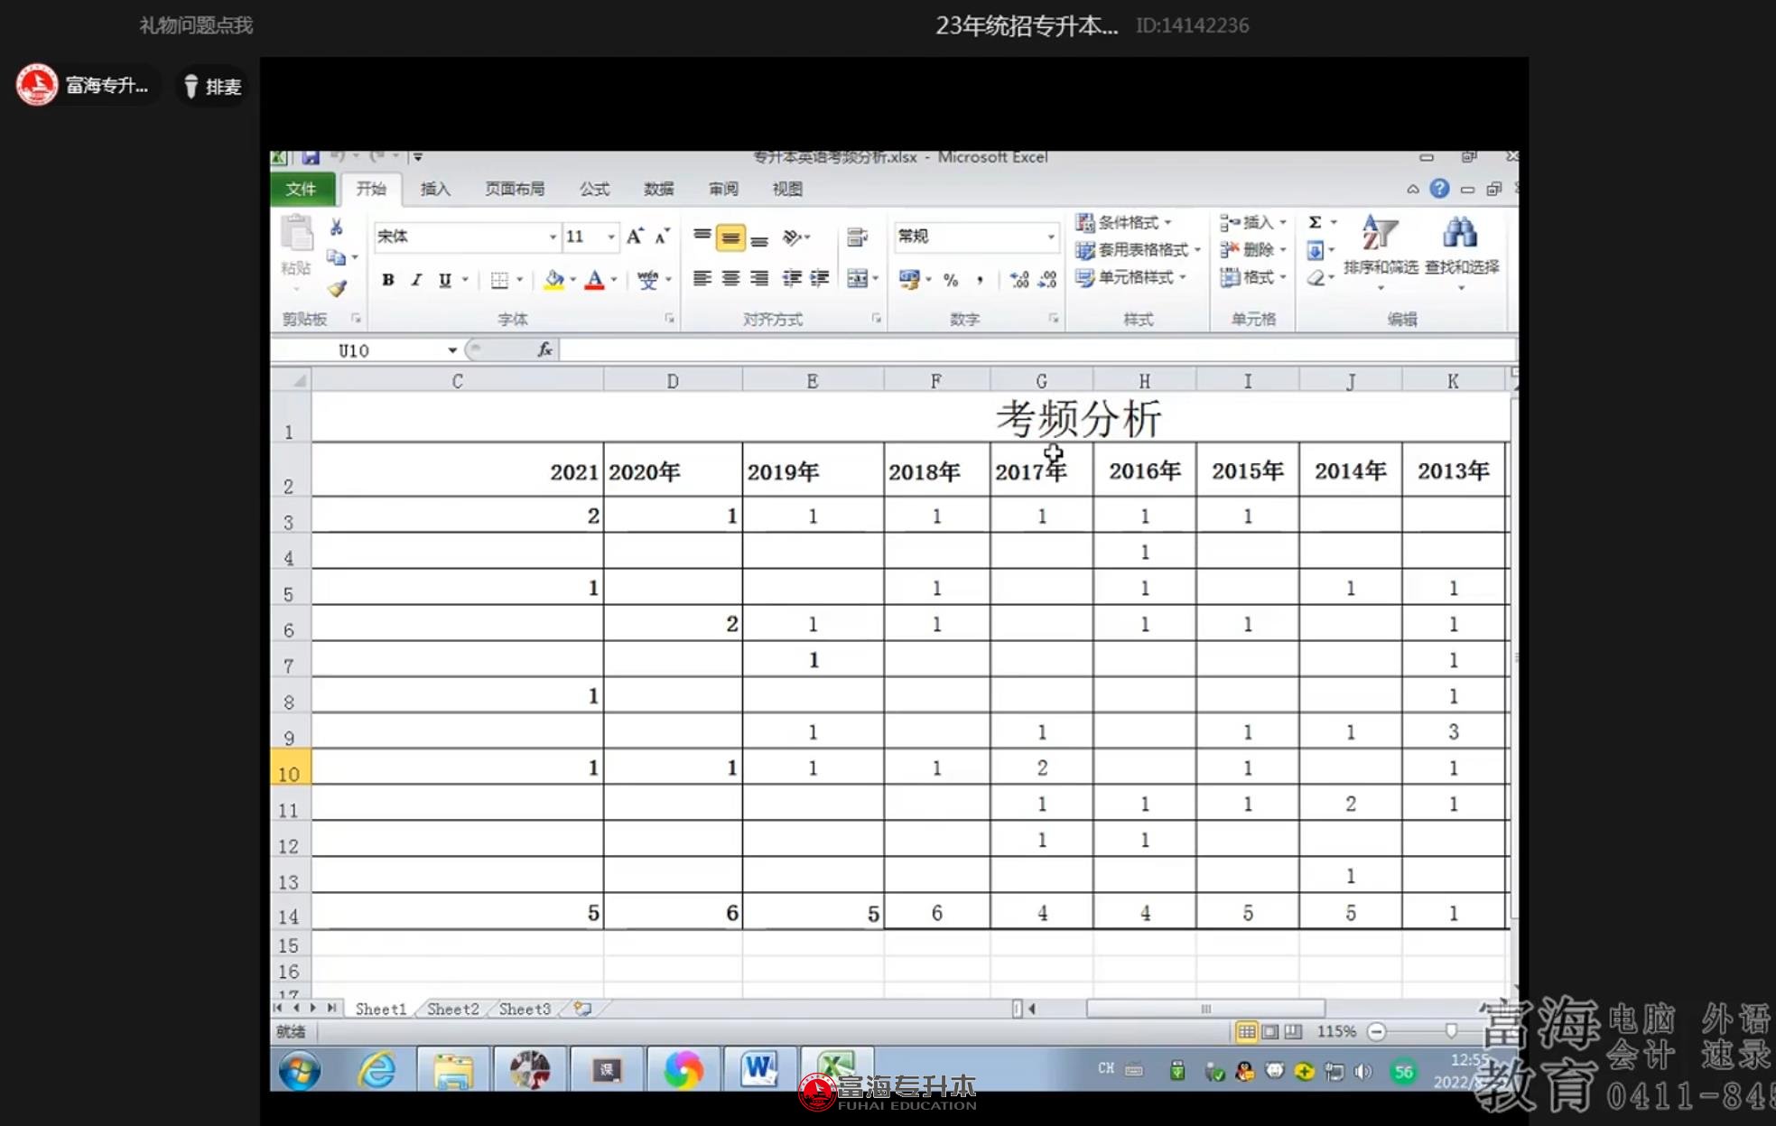Click the horizontal scrollbar thumb

tap(1205, 1009)
